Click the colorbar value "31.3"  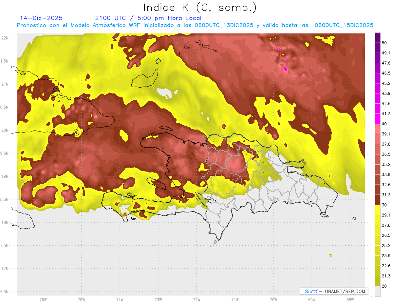click(x=386, y=195)
